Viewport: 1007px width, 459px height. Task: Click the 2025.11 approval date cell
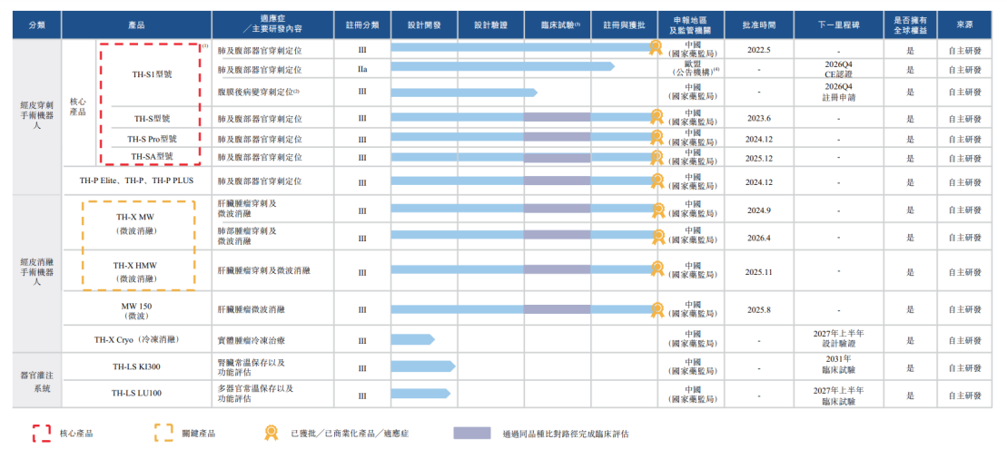tap(759, 272)
